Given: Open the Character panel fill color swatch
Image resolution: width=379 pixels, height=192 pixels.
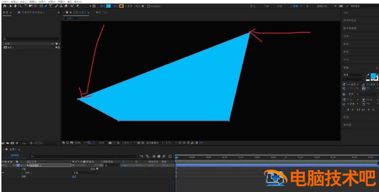Looking at the screenshot, I should tap(373, 76).
